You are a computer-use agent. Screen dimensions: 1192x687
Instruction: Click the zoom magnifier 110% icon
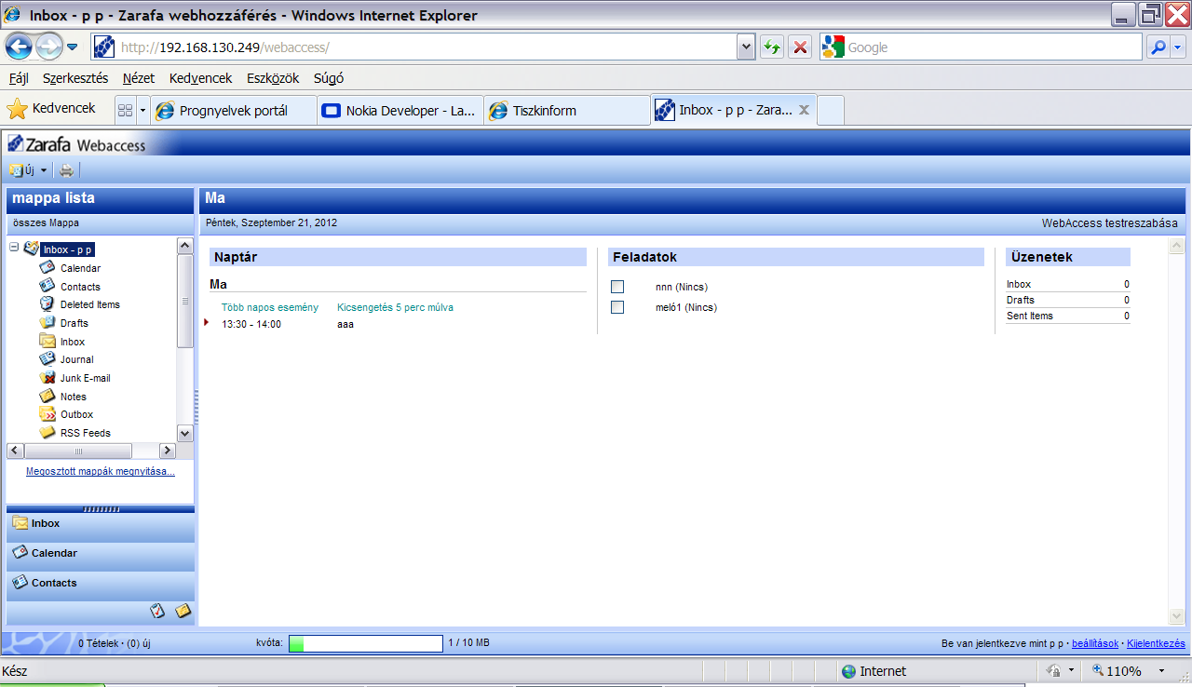click(1098, 671)
